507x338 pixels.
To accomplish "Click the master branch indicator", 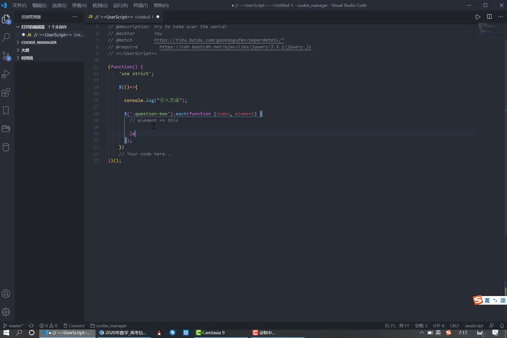I will tap(13, 325).
